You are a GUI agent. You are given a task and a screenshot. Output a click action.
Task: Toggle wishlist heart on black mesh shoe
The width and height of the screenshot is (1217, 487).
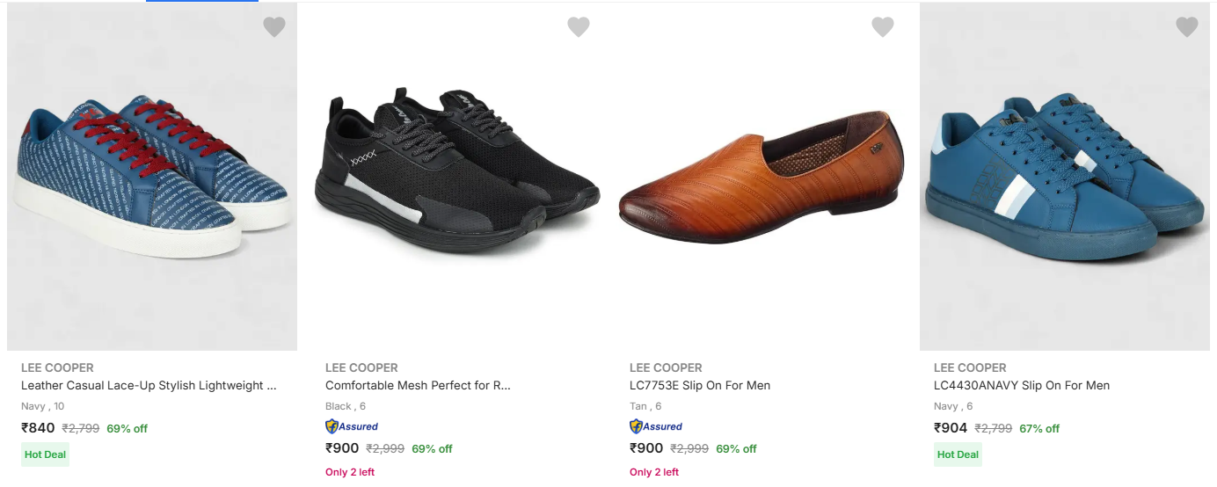point(579,27)
